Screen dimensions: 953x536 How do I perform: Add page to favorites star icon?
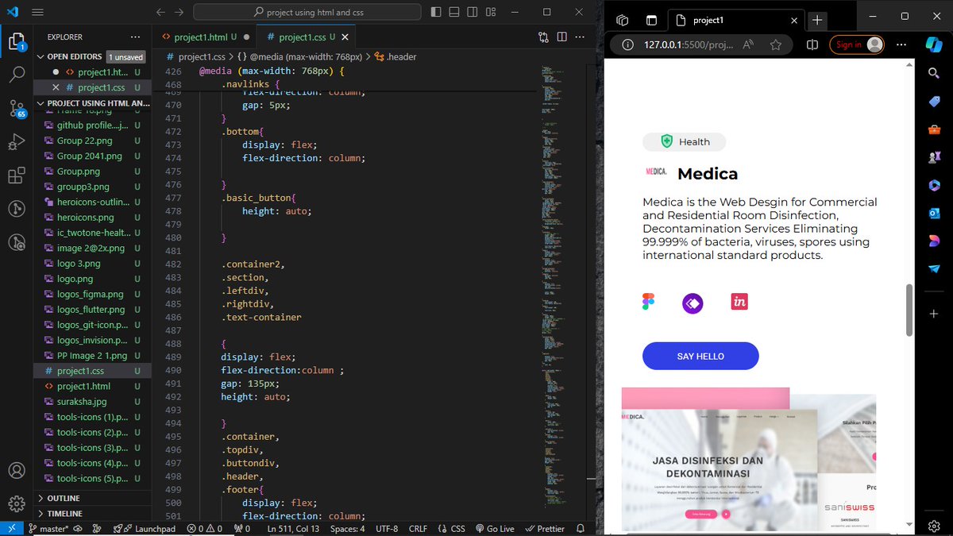coord(776,44)
